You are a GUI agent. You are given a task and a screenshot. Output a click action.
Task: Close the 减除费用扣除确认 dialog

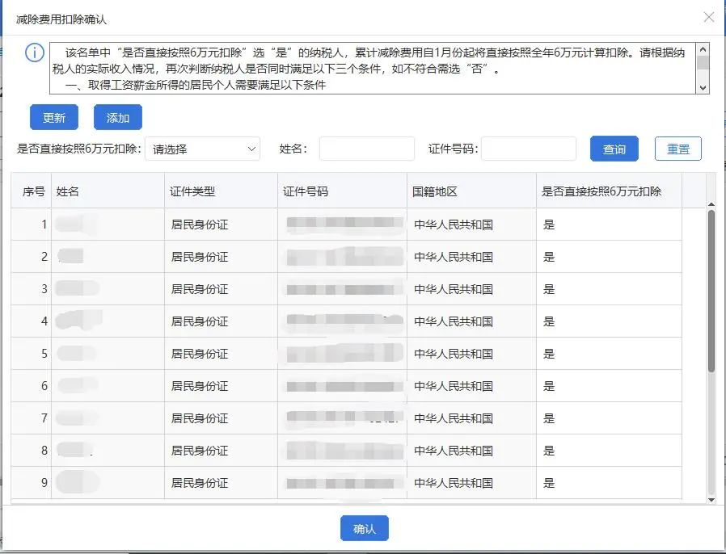[708, 17]
